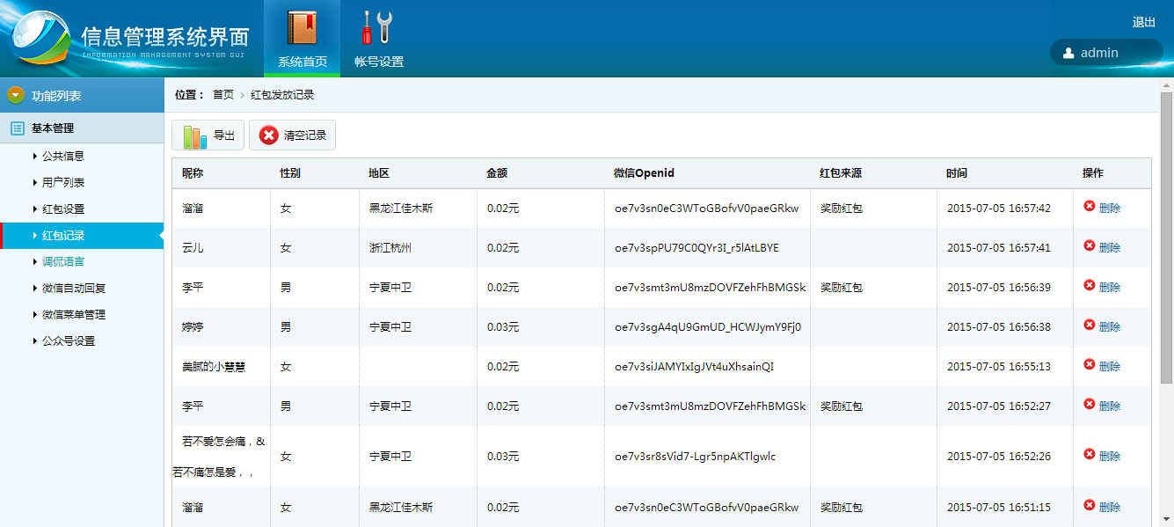Collapse the 功能列表 panel arrow

click(x=16, y=95)
